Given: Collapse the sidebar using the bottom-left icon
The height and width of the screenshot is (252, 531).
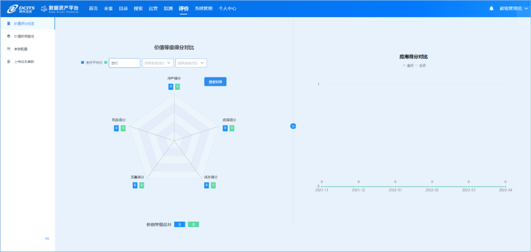Looking at the screenshot, I should point(47,238).
